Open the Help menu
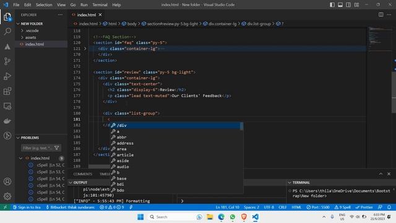Image resolution: width=396 pixels, height=223 pixels. tap(116, 4)
